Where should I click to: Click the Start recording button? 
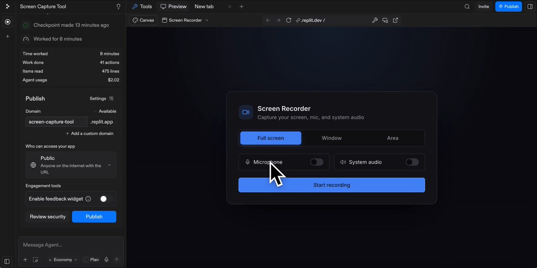(332, 185)
